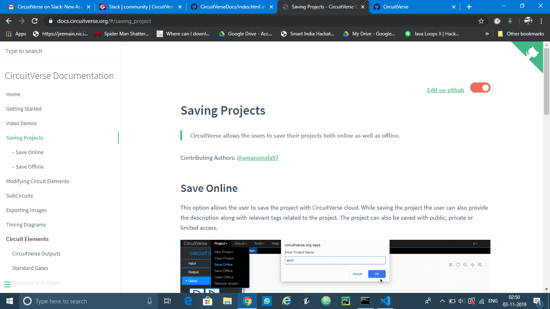
Task: Open the amansingla97 contributor link
Action: coord(257,158)
